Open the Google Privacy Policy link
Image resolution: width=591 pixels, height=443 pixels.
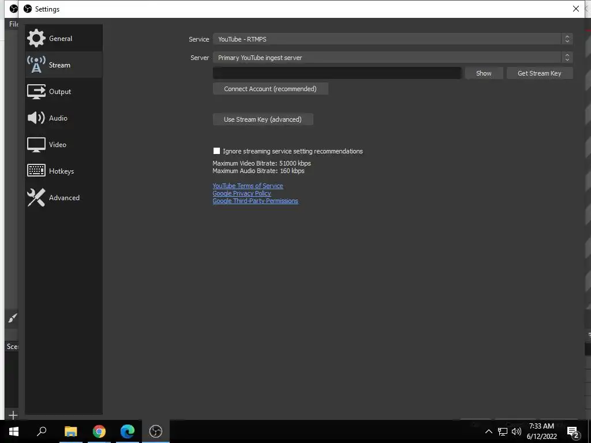click(242, 193)
